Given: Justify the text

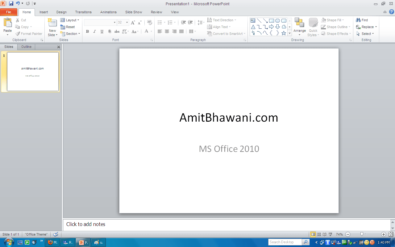Looking at the screenshot, I should coord(181,31).
